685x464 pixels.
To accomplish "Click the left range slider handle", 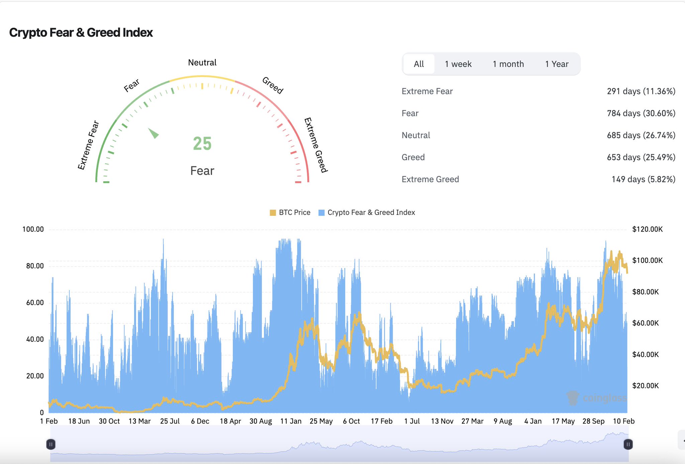I will pos(51,444).
